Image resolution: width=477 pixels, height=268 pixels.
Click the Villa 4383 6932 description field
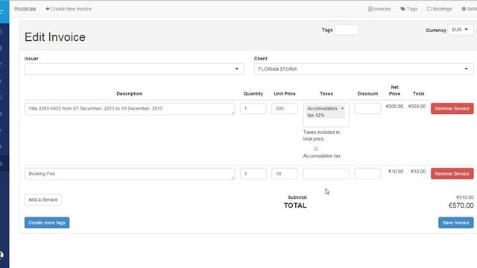pyautogui.click(x=130, y=109)
